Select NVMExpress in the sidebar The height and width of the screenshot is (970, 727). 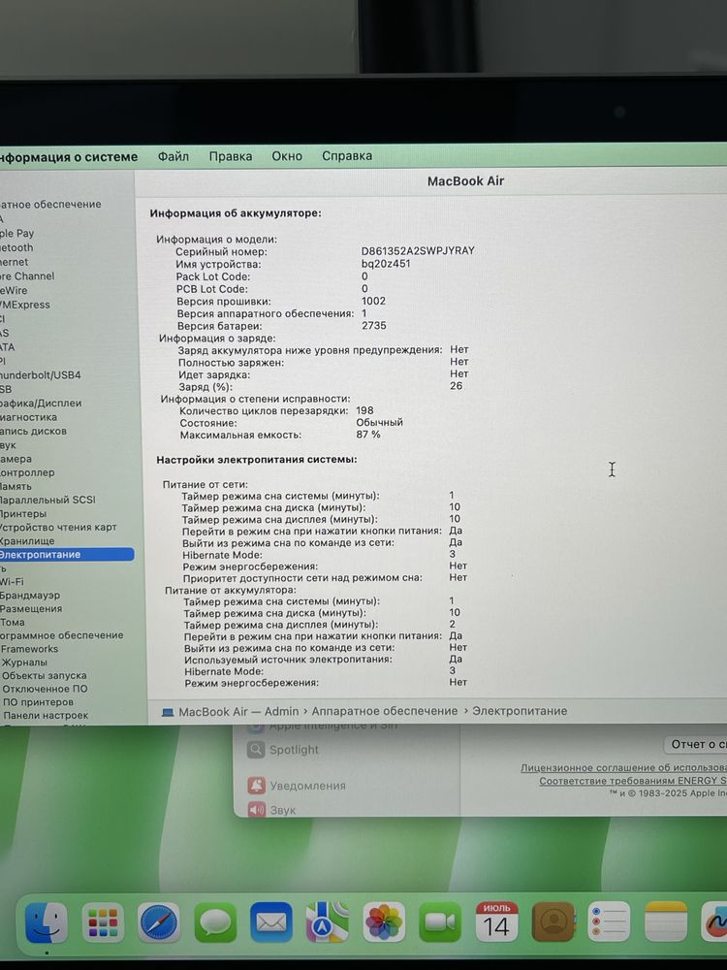coord(25,305)
